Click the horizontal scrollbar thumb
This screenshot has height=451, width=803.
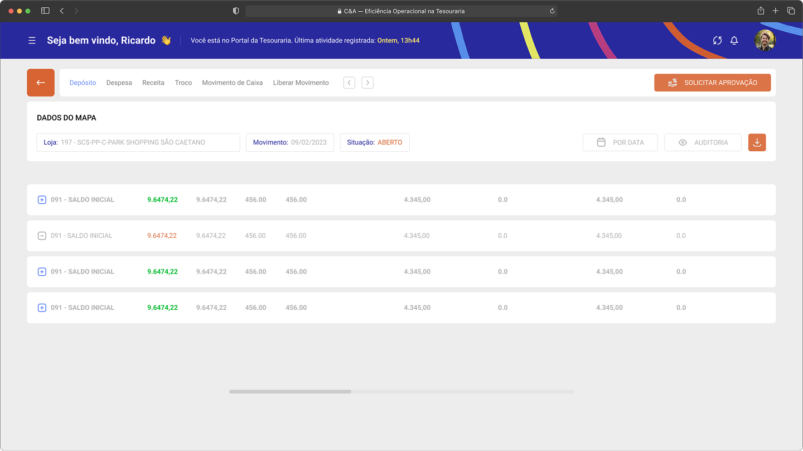(290, 392)
